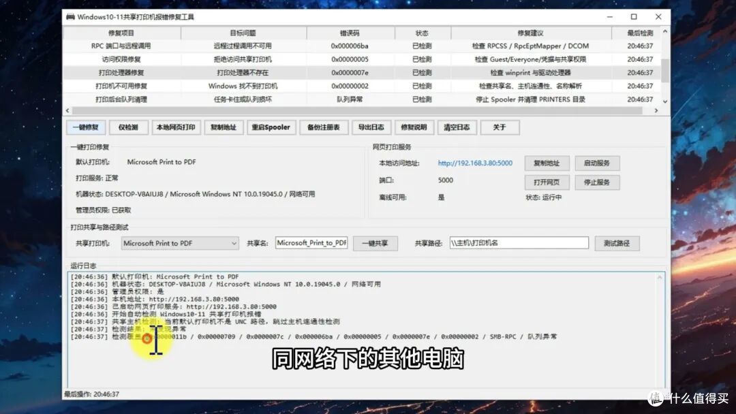Select the RPC 端口与远程调用 row
This screenshot has width=736, height=414.
tap(362, 46)
